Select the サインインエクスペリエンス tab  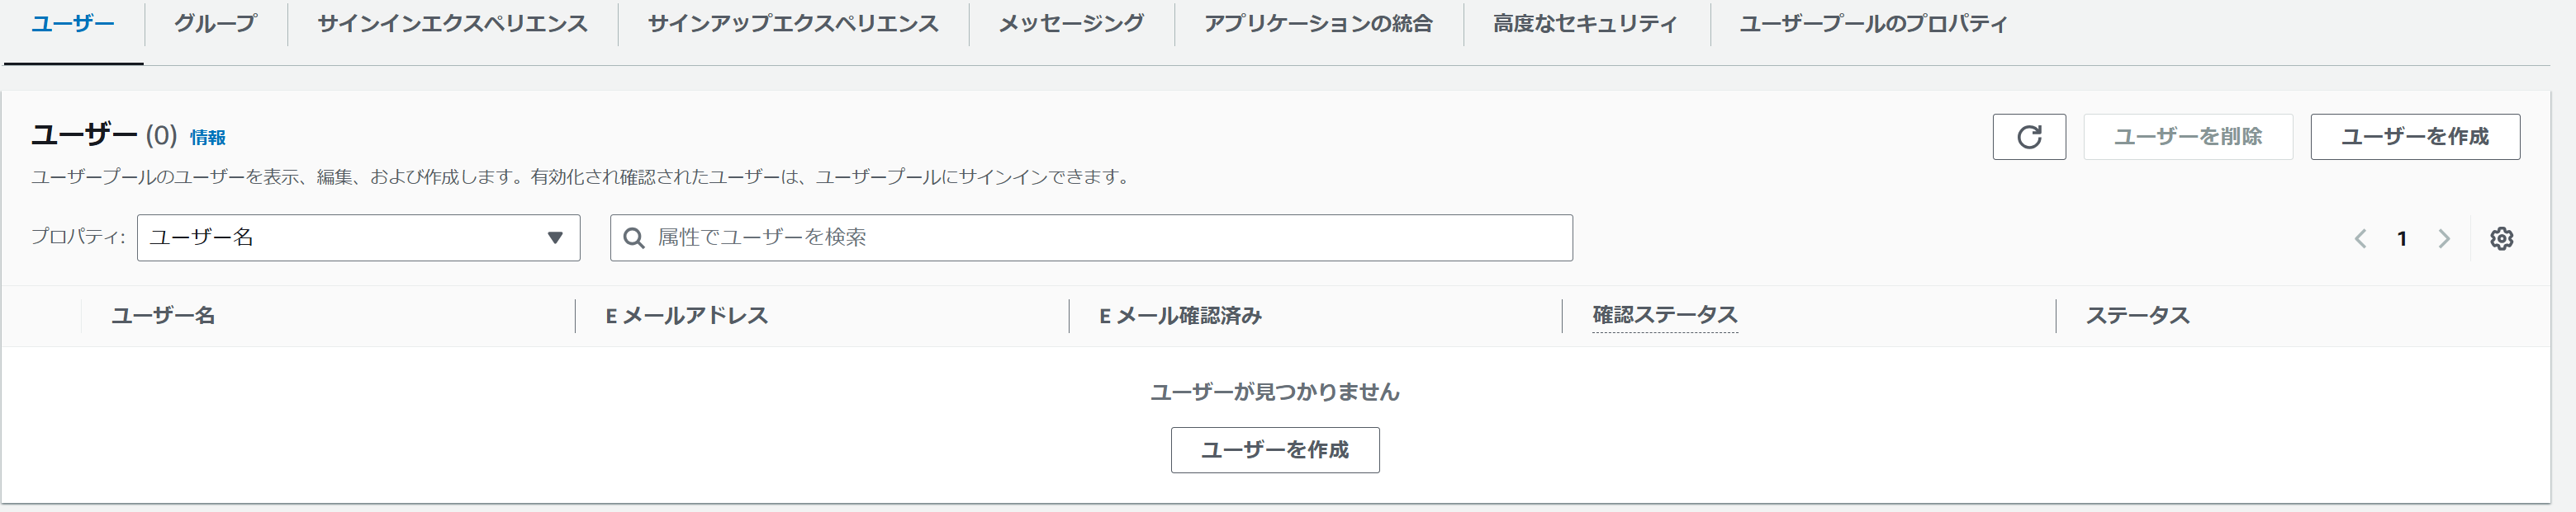click(x=452, y=24)
